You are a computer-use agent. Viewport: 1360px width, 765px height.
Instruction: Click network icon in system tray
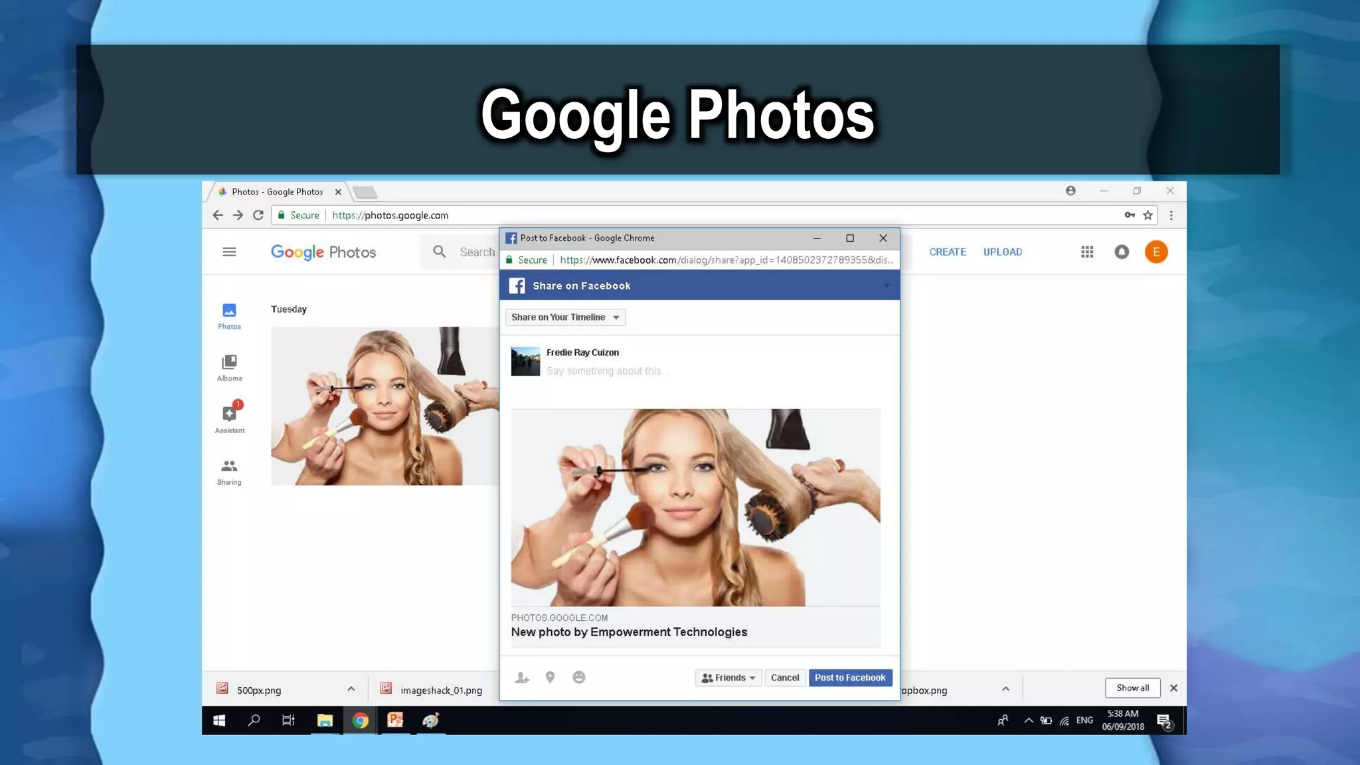1064,721
